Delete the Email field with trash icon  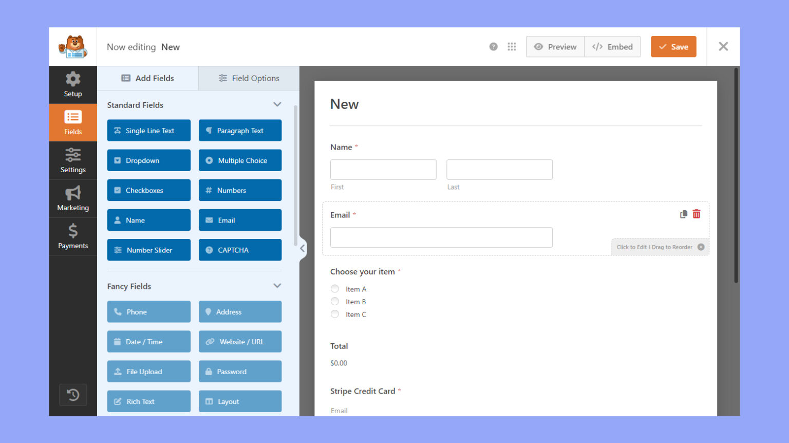click(x=697, y=214)
